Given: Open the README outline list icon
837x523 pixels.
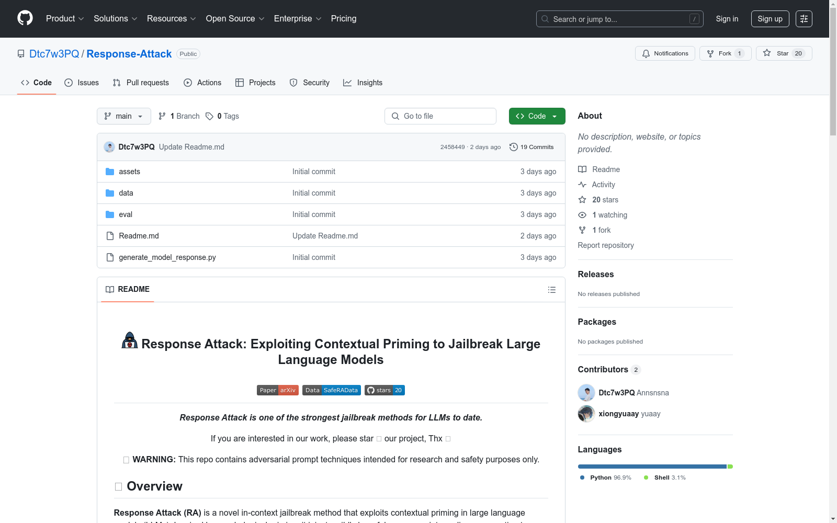Looking at the screenshot, I should pos(552,290).
